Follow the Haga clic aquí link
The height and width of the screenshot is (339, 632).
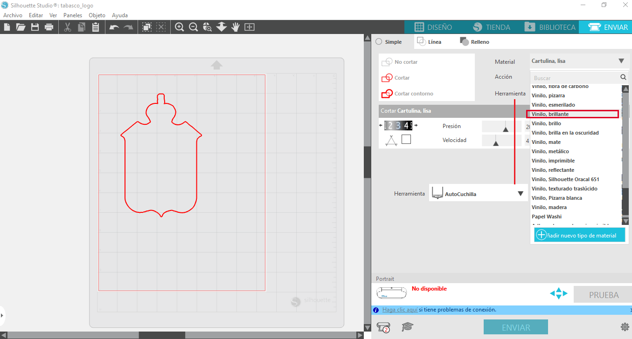pyautogui.click(x=400, y=310)
